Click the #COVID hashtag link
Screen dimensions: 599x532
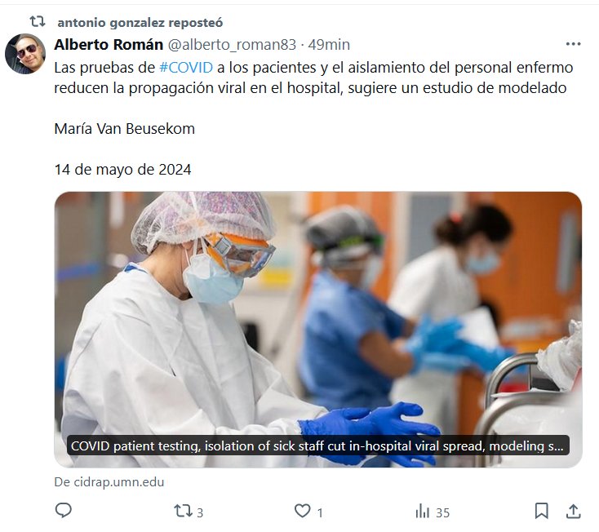186,68
